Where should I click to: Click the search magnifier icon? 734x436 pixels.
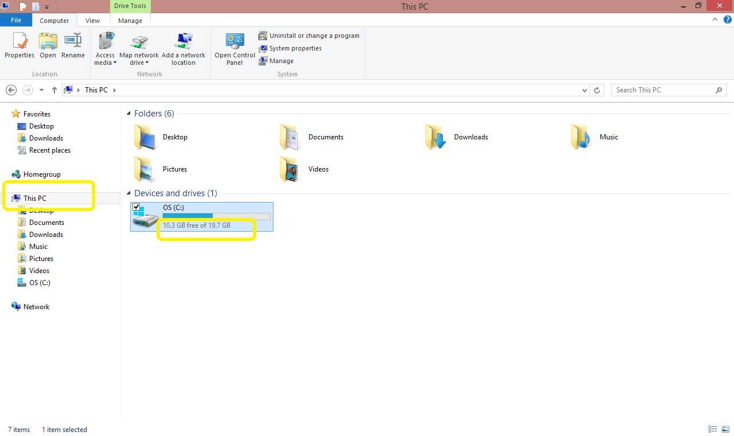719,90
